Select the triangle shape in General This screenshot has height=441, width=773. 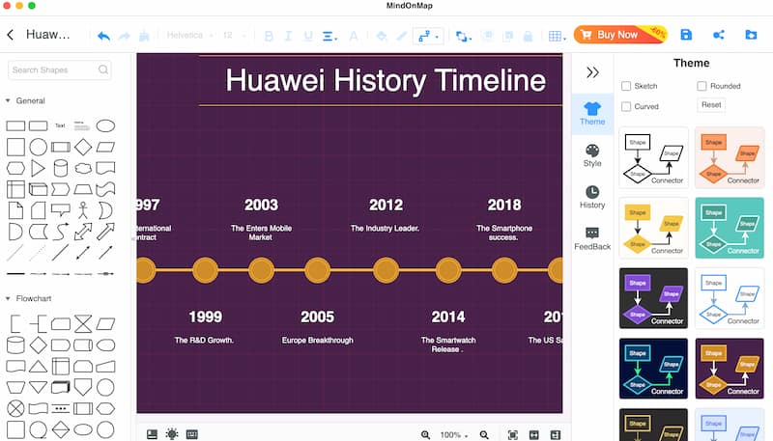tap(38, 168)
